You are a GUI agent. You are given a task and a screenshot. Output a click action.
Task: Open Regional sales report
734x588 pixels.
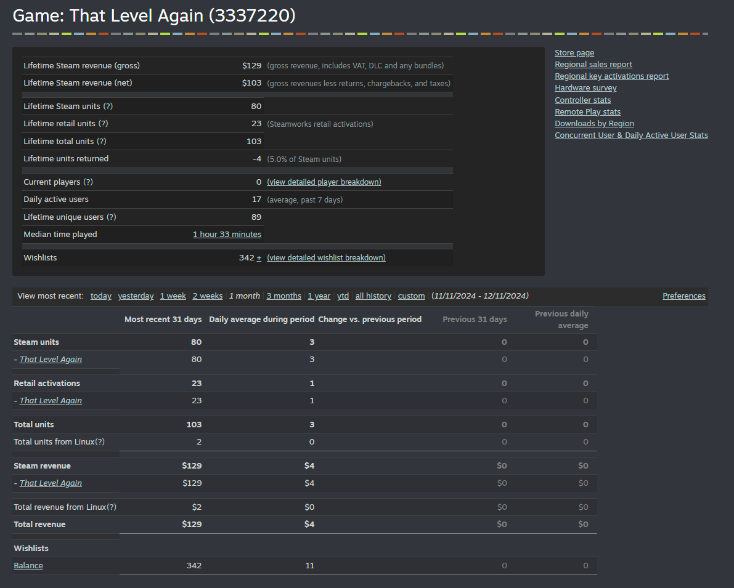coord(593,65)
